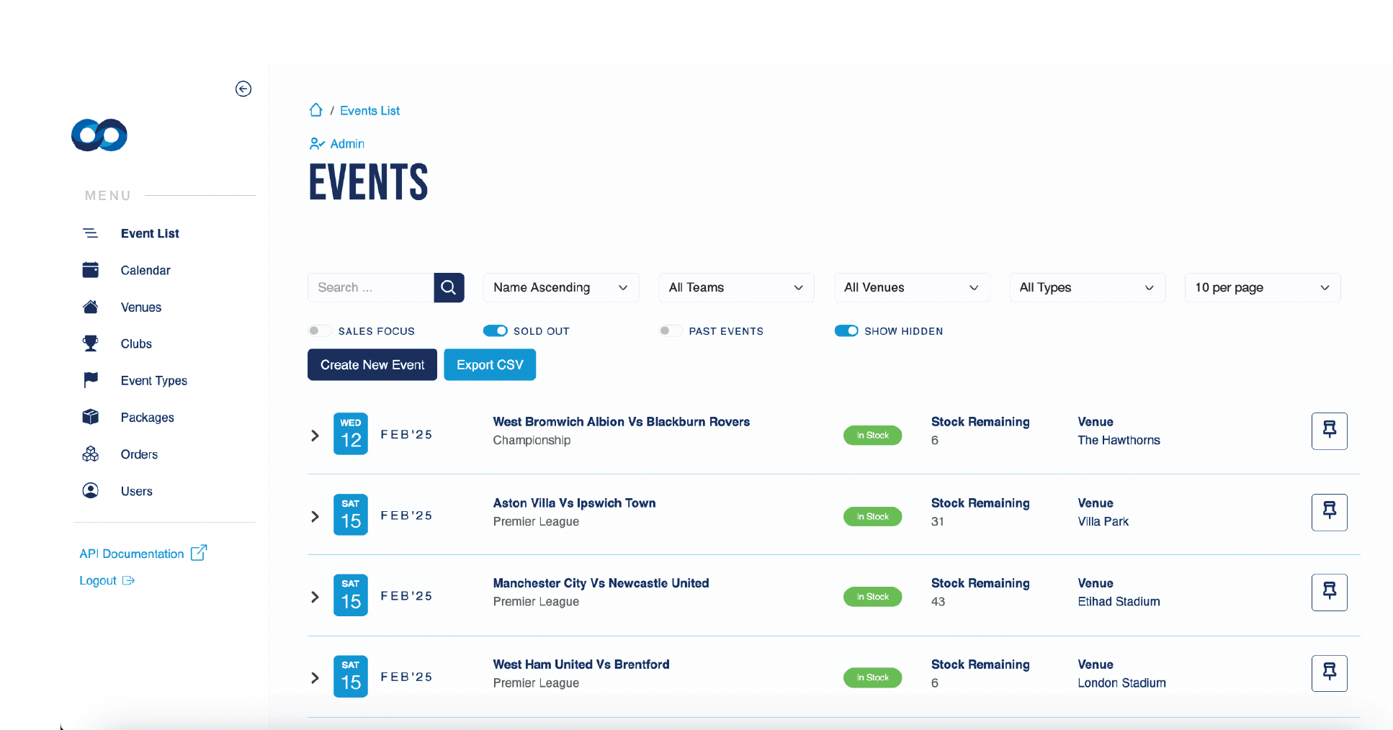1393x730 pixels.
Task: Disable the Show Hidden toggle
Action: (846, 331)
